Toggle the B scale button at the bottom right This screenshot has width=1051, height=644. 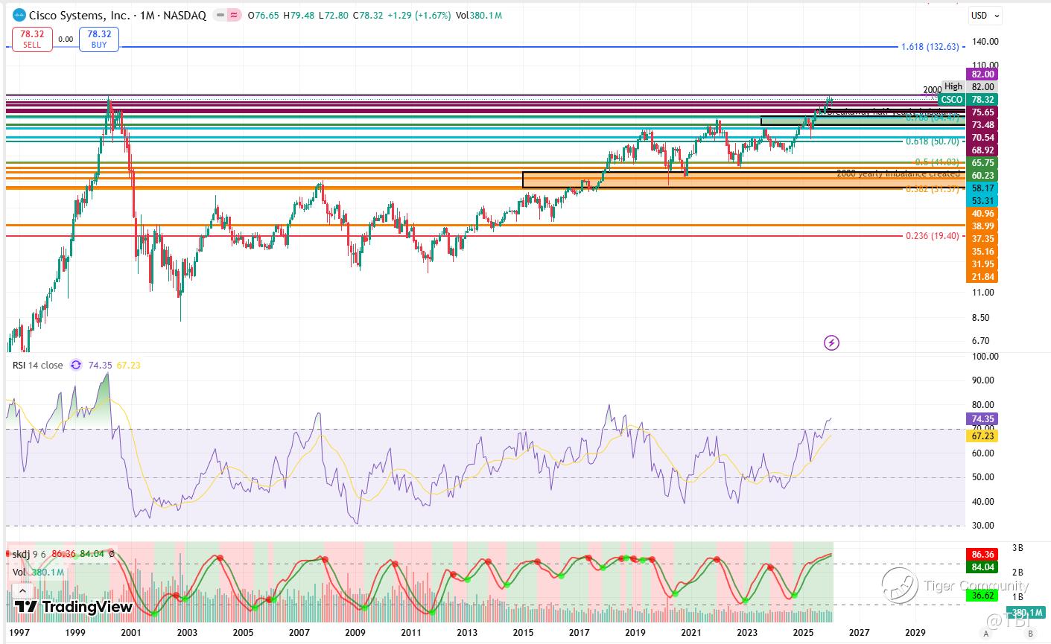(1031, 634)
